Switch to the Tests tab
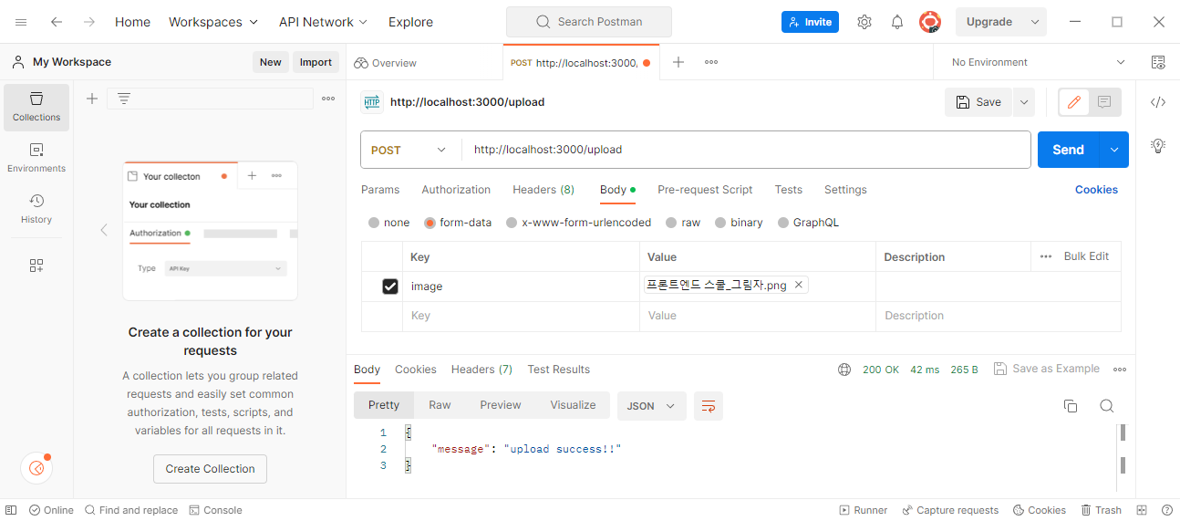Screen dimensions: 1180x521 789,190
